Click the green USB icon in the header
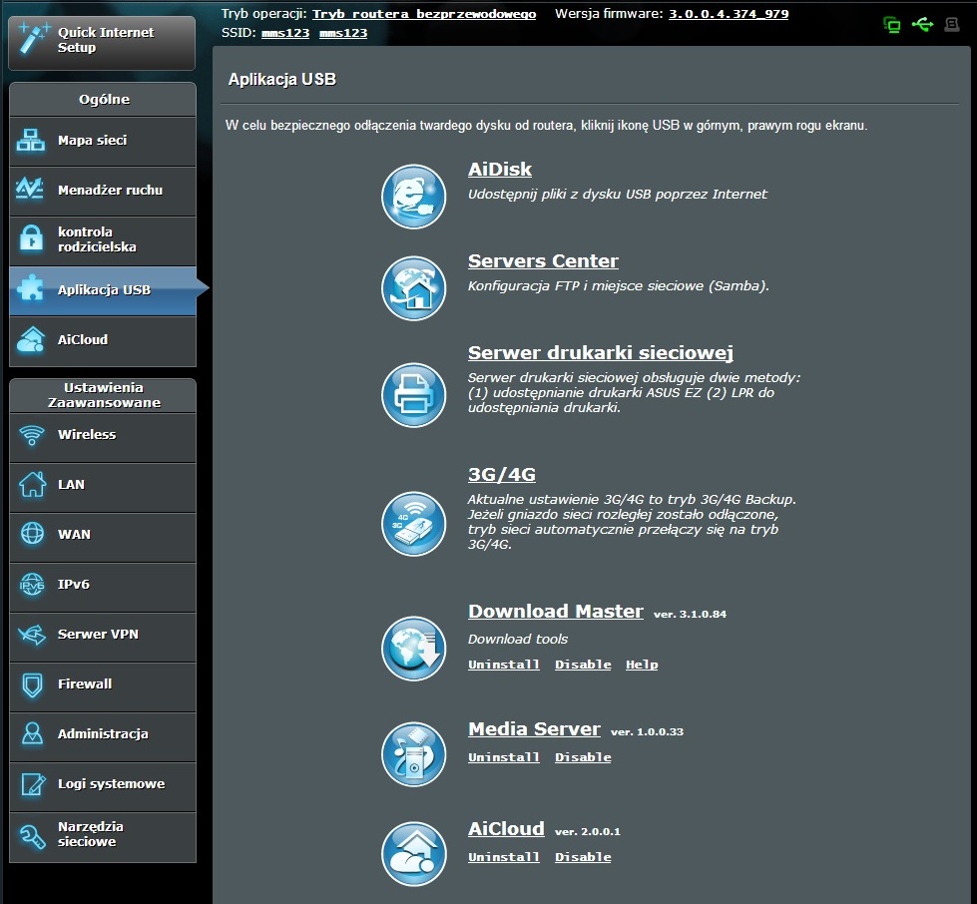Screen dimensions: 977x904 tap(922, 24)
